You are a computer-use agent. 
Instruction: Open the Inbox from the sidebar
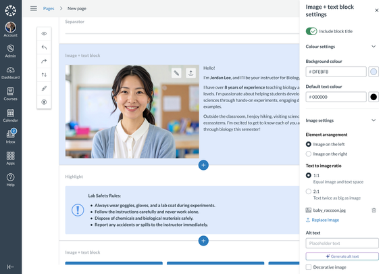(11, 136)
